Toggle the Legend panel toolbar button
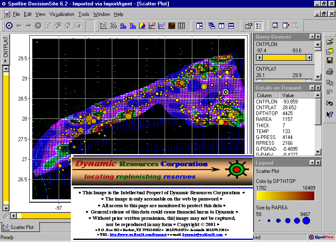 (259, 26)
